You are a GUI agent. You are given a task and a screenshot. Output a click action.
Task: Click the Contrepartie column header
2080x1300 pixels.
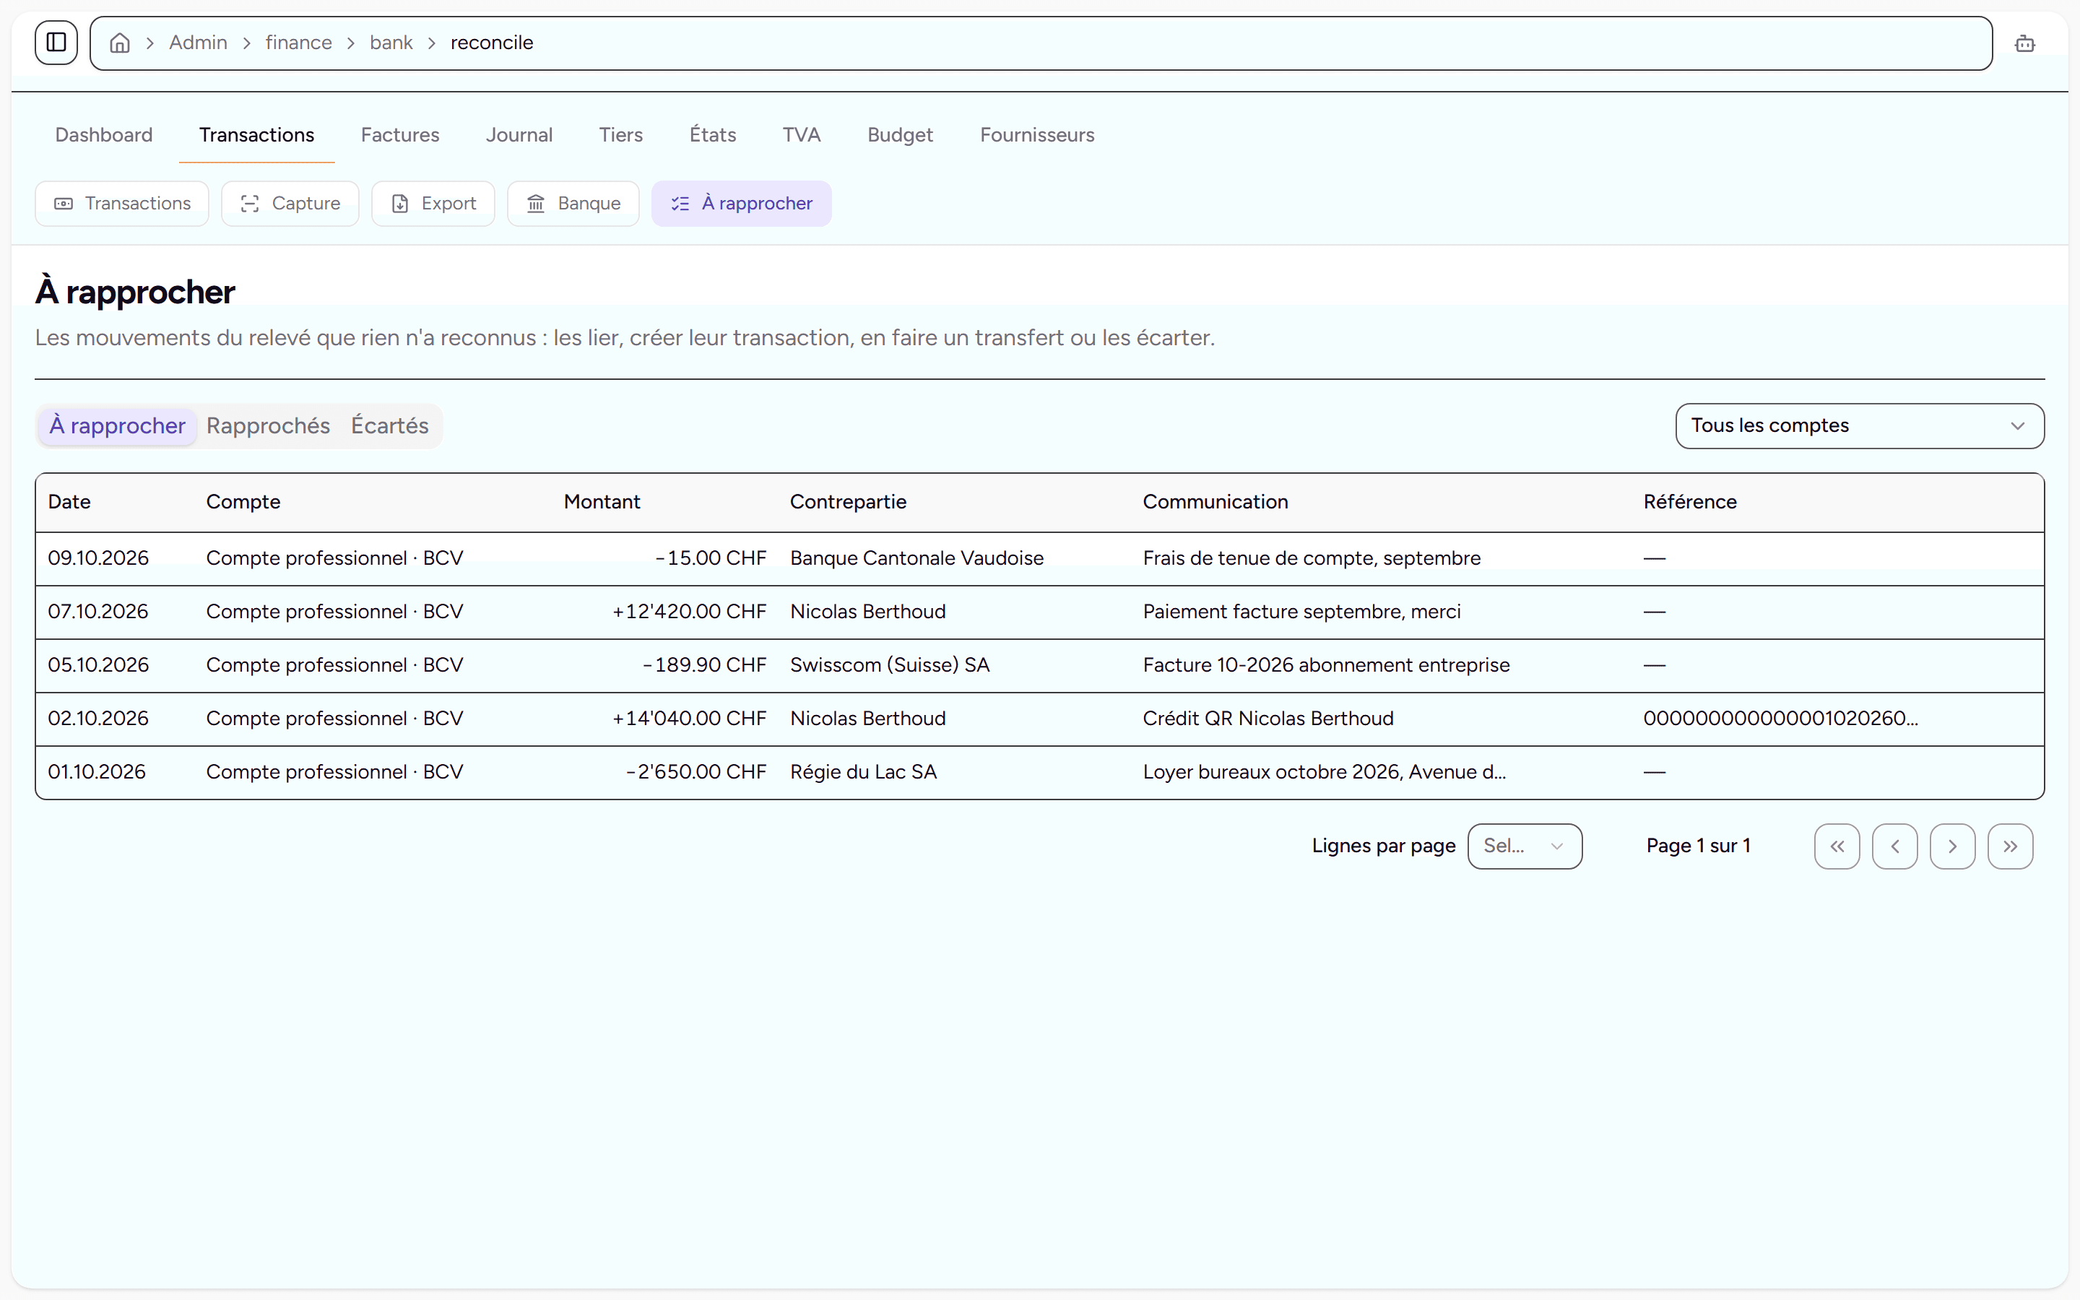[x=849, y=502]
